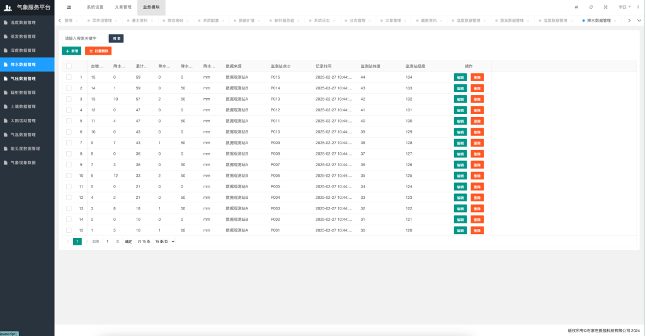Click 气压数据管理 in the sidebar
This screenshot has height=336, width=645.
click(x=27, y=79)
